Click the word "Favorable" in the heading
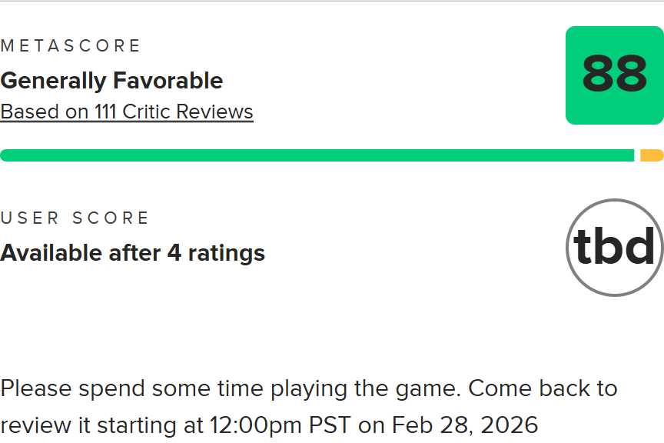The height and width of the screenshot is (443, 664). pyautogui.click(x=168, y=81)
